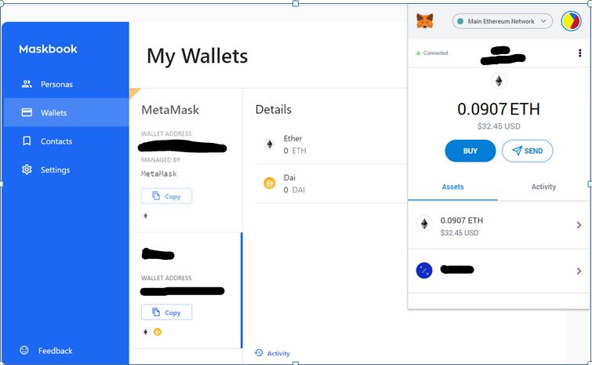Open Wallets in the Maskbook sidebar
The height and width of the screenshot is (365, 592).
(67, 112)
